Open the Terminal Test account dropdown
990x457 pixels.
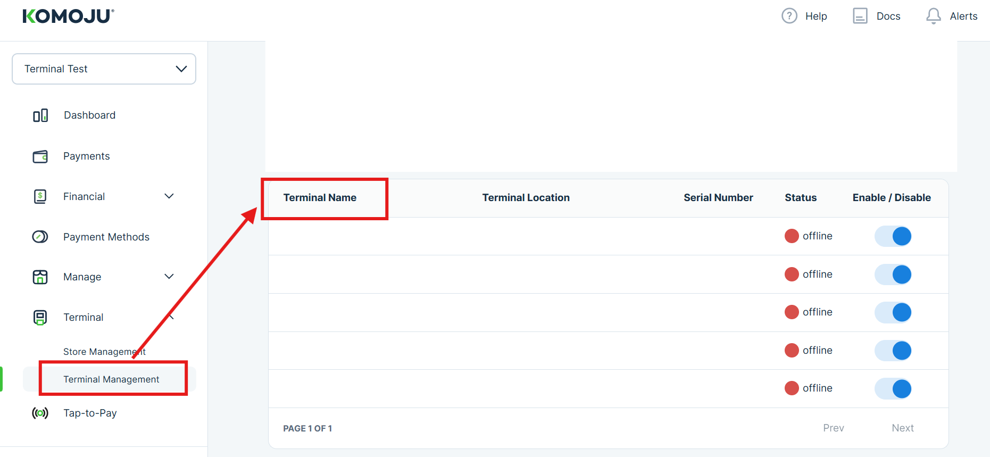pos(104,69)
